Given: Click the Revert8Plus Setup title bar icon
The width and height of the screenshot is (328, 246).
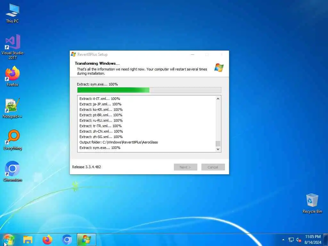Looking at the screenshot, I should point(73,54).
